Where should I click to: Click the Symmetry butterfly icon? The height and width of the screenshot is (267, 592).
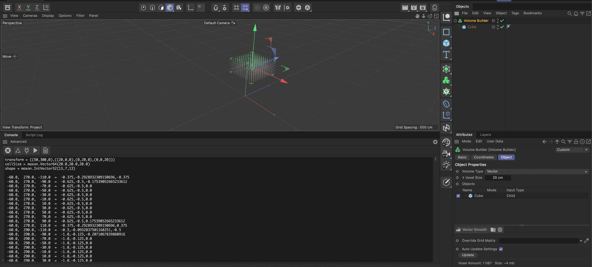pos(278,8)
